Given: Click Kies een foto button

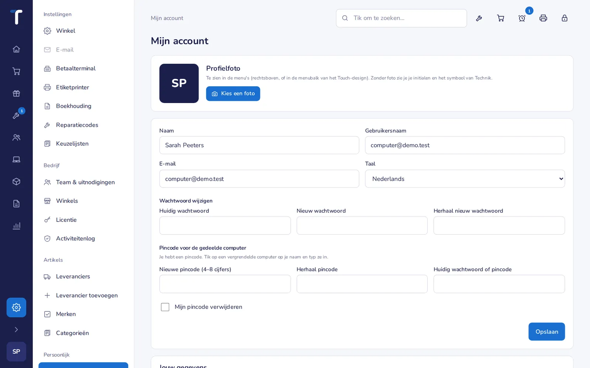Looking at the screenshot, I should [x=233, y=93].
